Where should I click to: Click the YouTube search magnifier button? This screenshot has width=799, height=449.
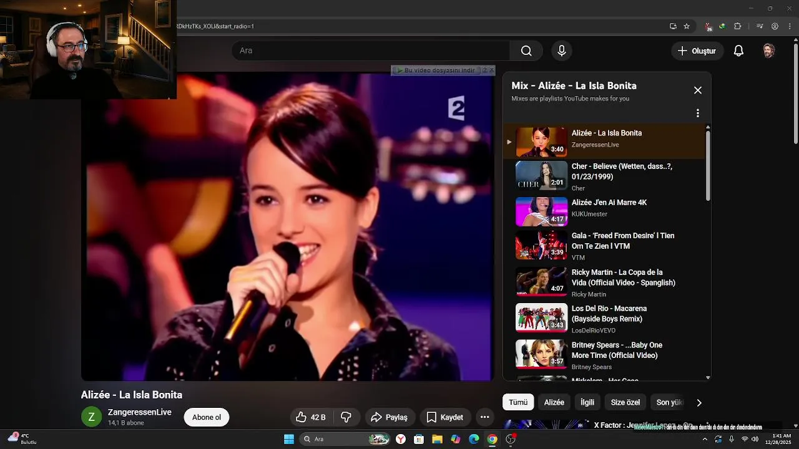coord(526,51)
